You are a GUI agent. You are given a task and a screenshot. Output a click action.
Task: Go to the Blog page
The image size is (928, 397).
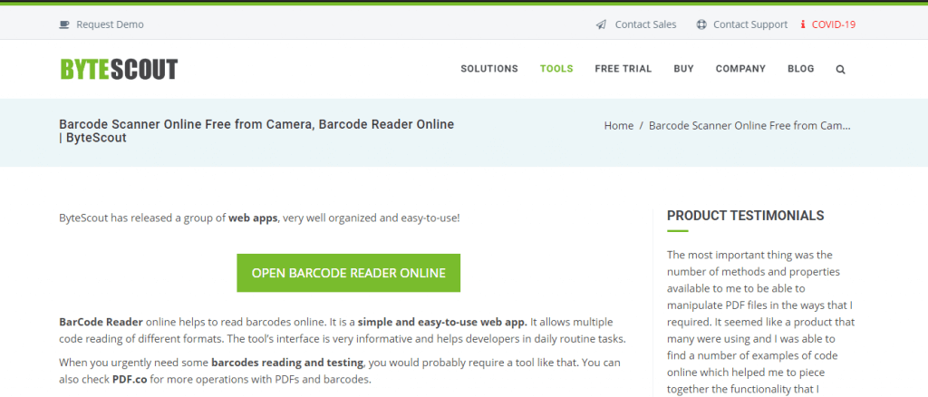click(x=801, y=69)
